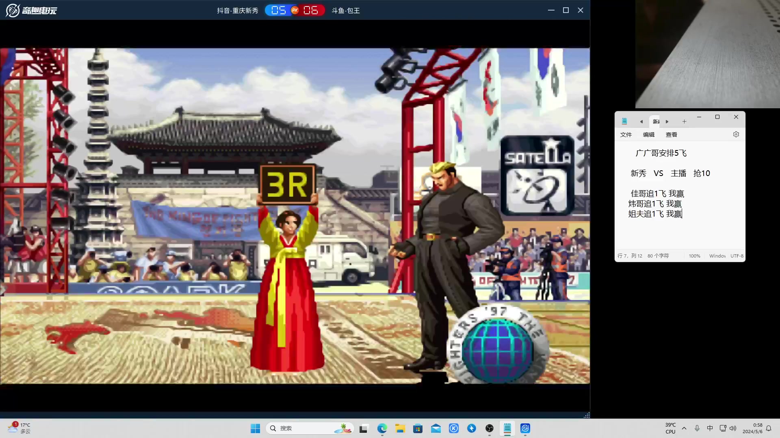Close the 奇趣电玩 game window
This screenshot has width=780, height=438.
(581, 10)
